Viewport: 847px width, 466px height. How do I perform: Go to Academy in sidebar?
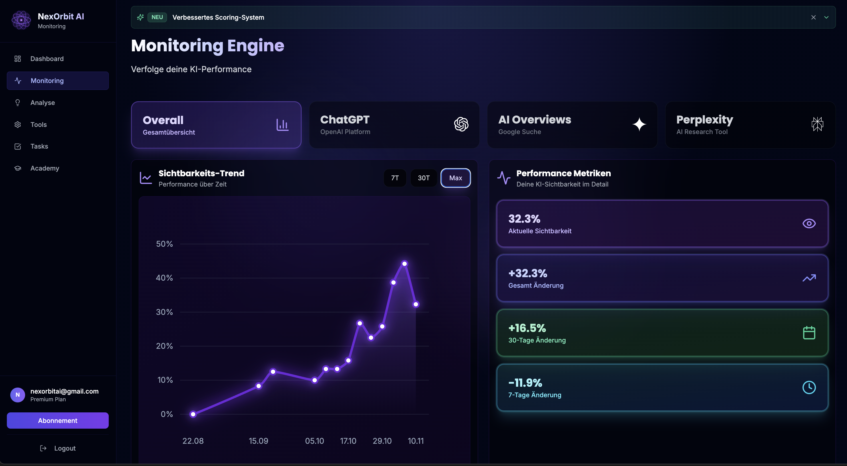tap(45, 168)
